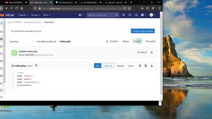Close the index.php browser tab

[x=51, y=2]
